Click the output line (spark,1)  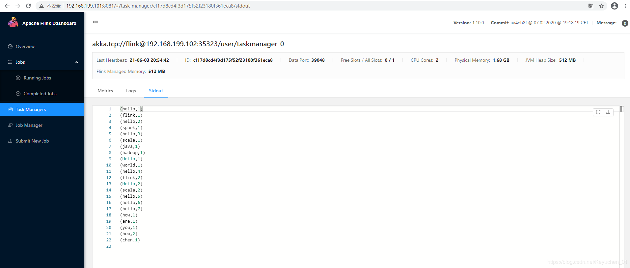pyautogui.click(x=131, y=127)
